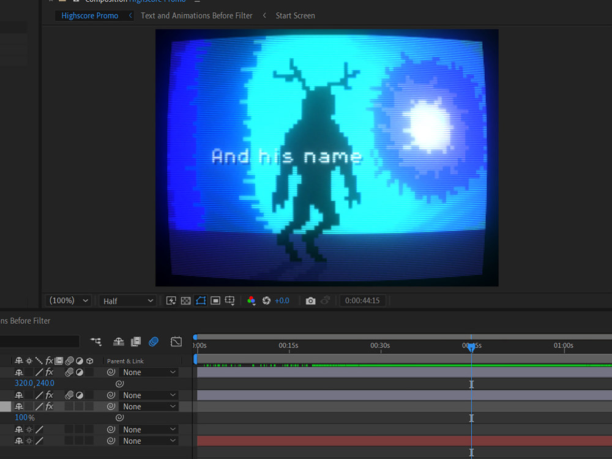Click the timecode field showing 0:00:44:15
The width and height of the screenshot is (612, 459).
tap(362, 300)
